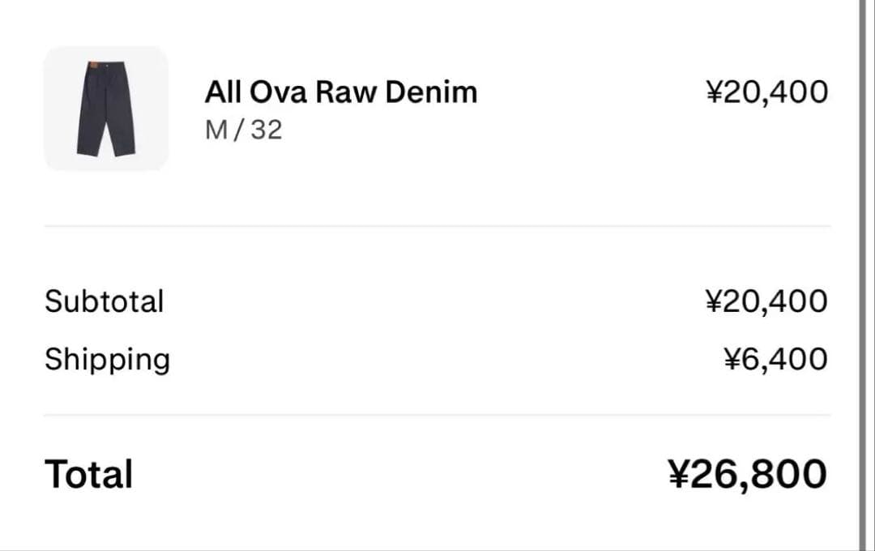Click the bold Total label
The height and width of the screenshot is (551, 875).
point(88,474)
